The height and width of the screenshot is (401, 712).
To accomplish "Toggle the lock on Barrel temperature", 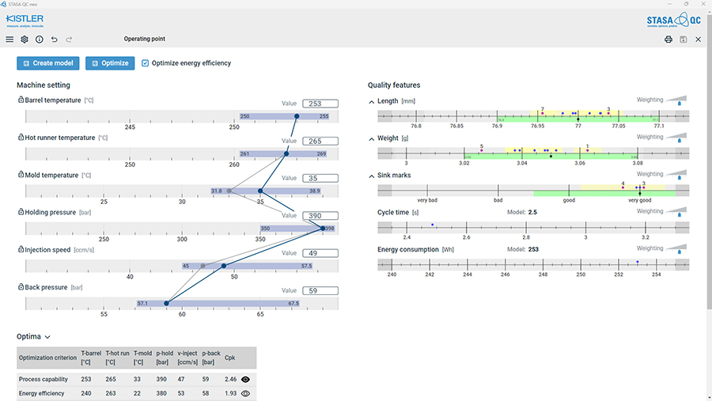I will coord(21,100).
